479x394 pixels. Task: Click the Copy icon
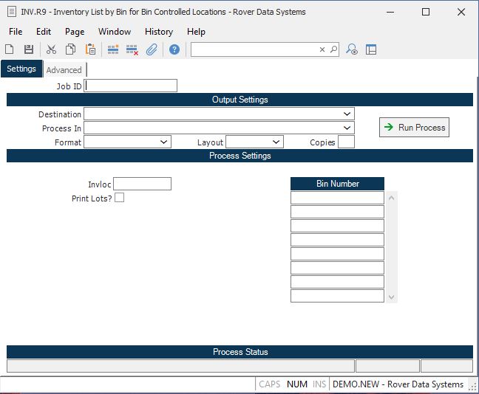click(x=70, y=49)
